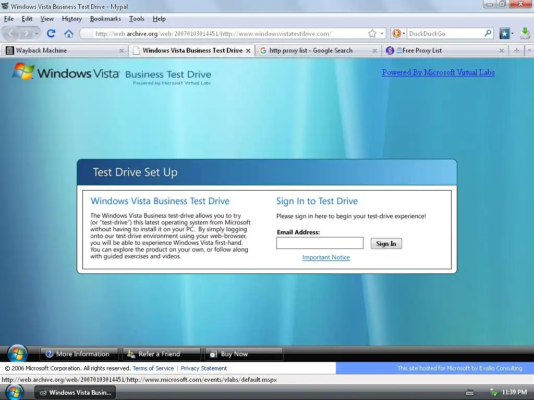
Task: Open the Privacy Statement link
Action: pos(204,368)
